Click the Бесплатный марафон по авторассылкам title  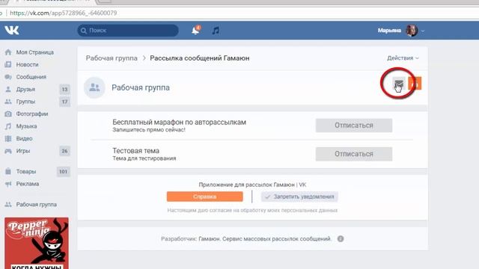point(179,122)
